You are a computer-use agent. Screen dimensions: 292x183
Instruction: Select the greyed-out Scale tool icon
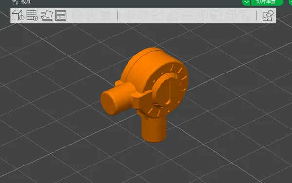[x=158, y=16]
